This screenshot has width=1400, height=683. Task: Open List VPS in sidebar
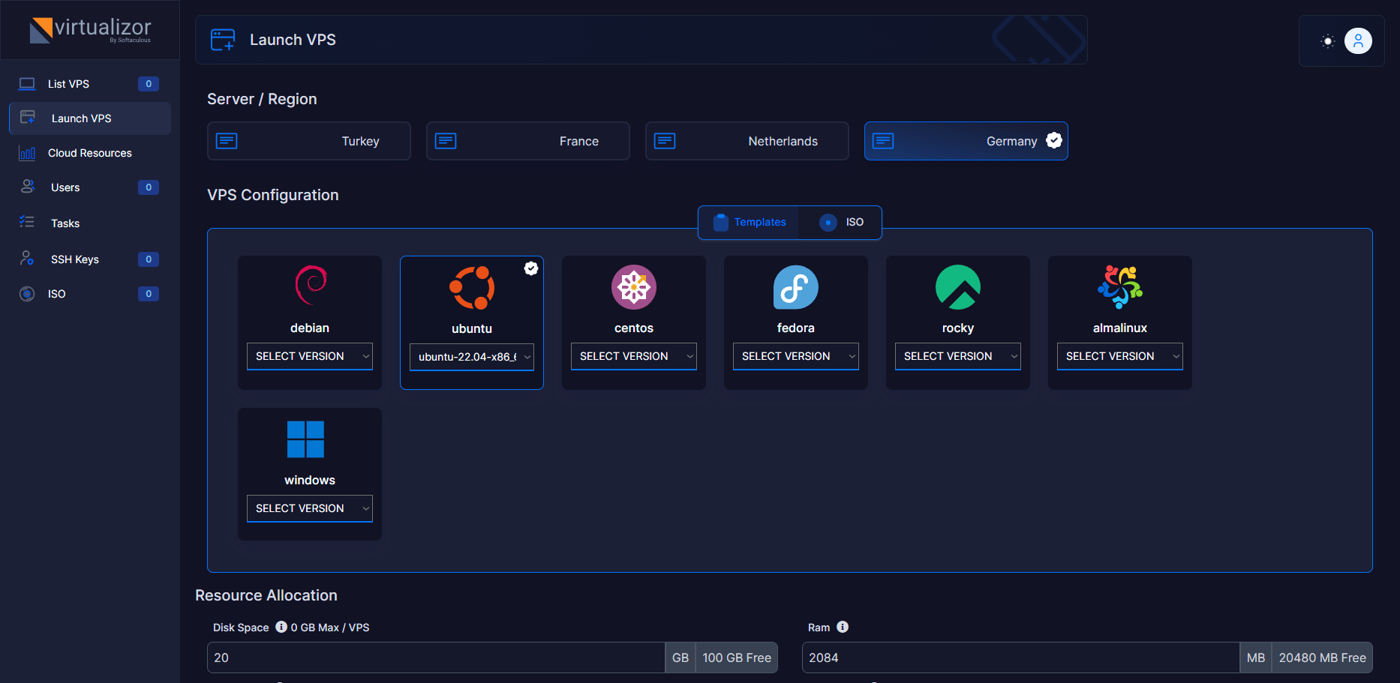click(90, 84)
